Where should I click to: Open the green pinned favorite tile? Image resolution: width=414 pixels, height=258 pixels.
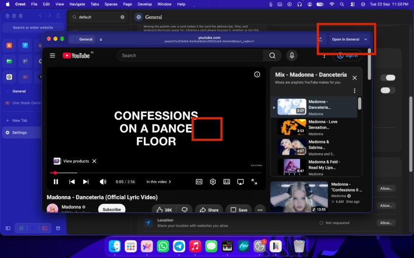pos(9,61)
